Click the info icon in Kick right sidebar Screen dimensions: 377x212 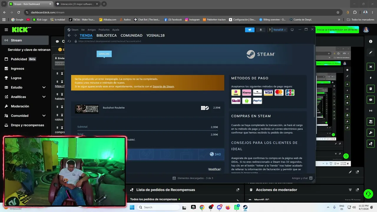[371, 42]
